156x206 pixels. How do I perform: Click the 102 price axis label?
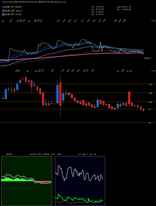pyautogui.click(x=150, y=102)
